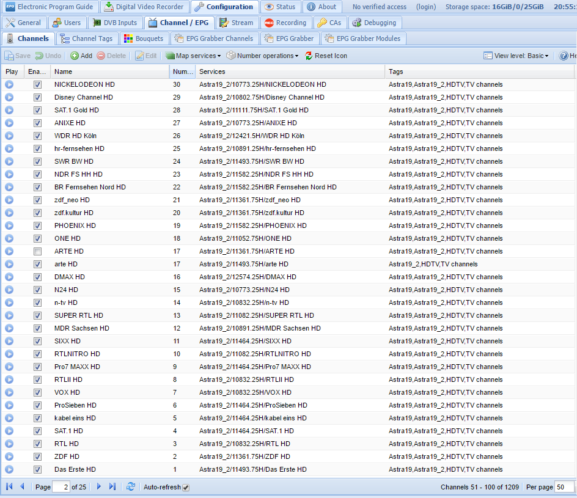Play the ZDF HD channel
577x498 pixels.
(x=9, y=457)
